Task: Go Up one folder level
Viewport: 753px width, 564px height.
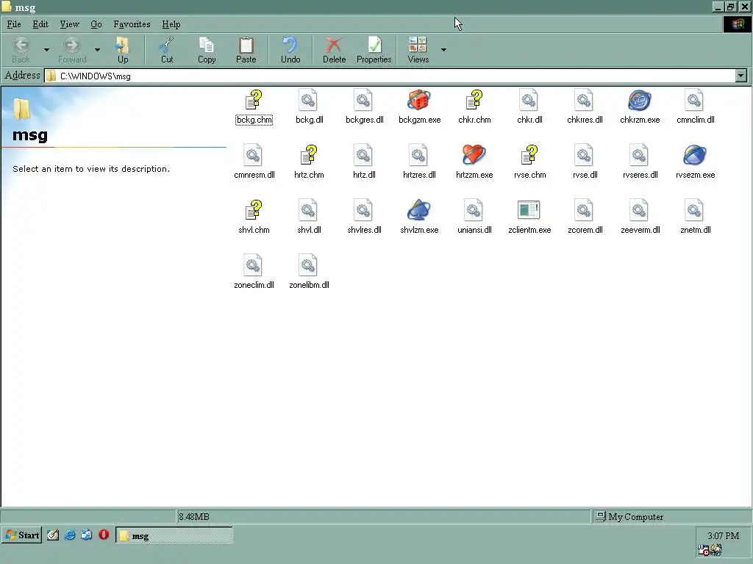Action: click(123, 50)
